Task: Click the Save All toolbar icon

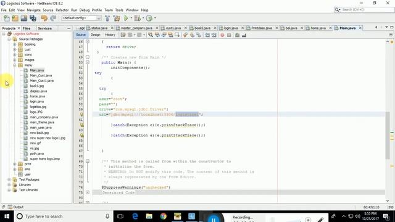Action: [x=33, y=18]
